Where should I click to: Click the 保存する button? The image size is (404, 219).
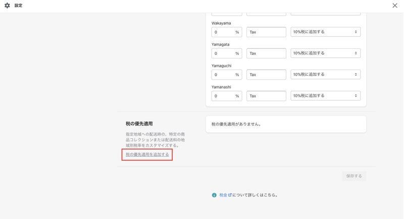(354, 176)
